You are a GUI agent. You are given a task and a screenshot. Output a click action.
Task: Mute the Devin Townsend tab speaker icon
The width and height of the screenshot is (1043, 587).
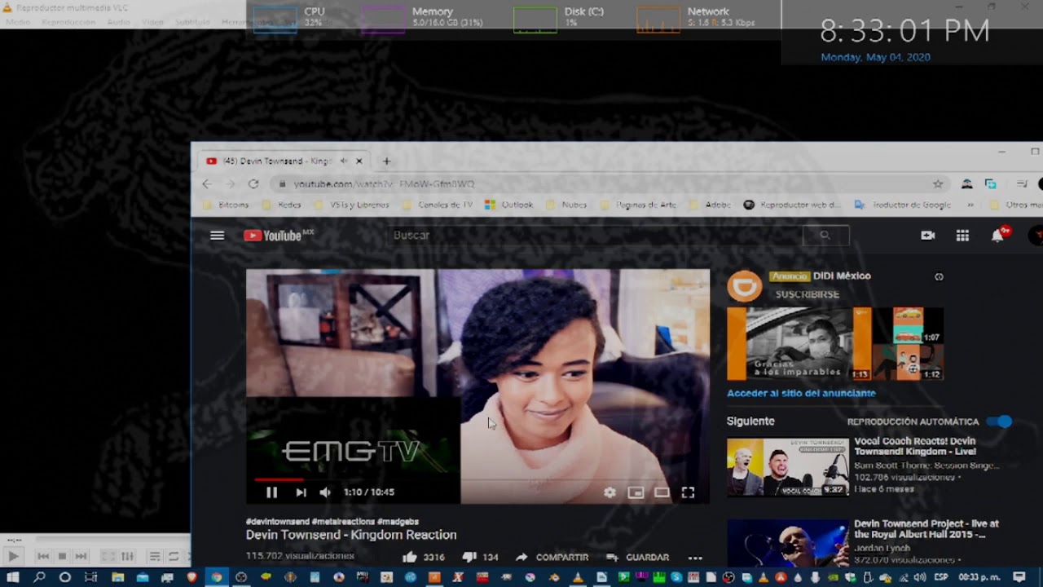(x=344, y=161)
